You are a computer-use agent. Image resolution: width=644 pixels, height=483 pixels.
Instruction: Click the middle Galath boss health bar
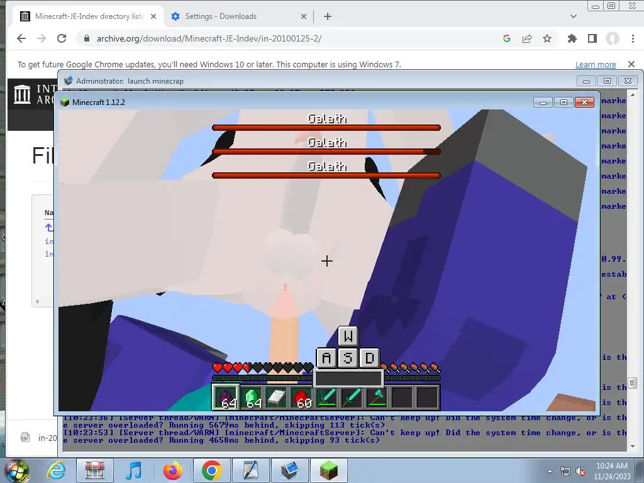[x=326, y=152]
